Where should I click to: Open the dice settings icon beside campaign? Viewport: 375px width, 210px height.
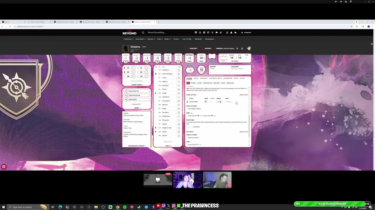(x=242, y=48)
